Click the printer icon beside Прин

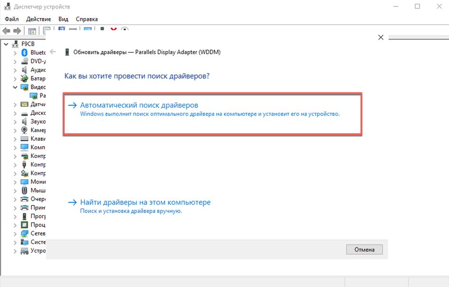click(x=24, y=208)
